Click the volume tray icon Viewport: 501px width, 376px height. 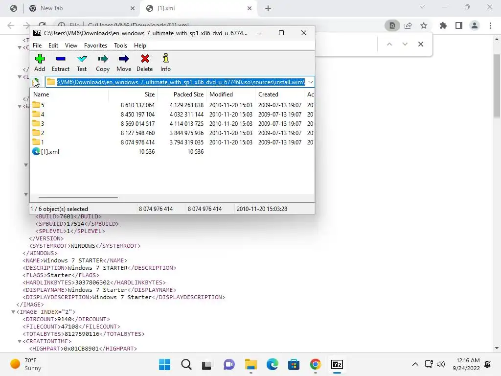[x=441, y=364]
